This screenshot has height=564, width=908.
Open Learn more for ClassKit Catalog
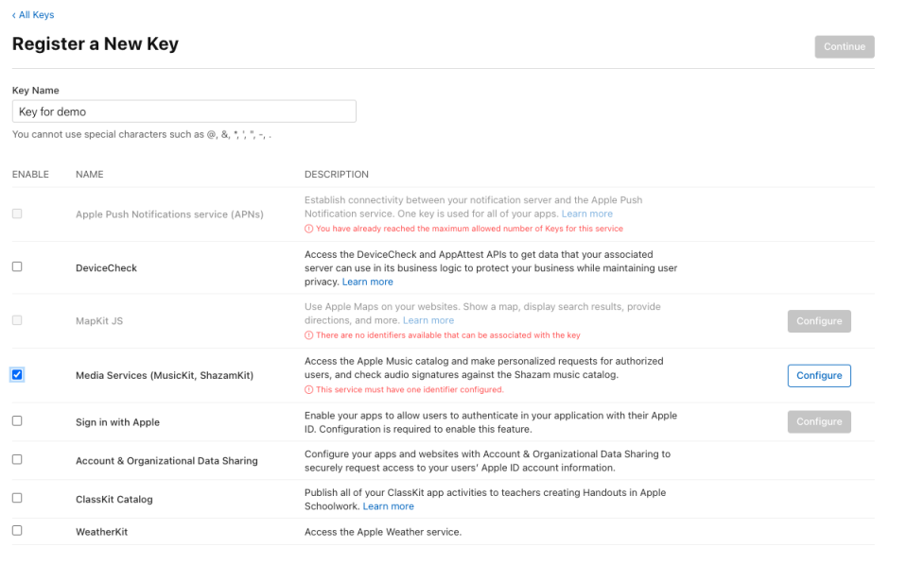point(388,505)
